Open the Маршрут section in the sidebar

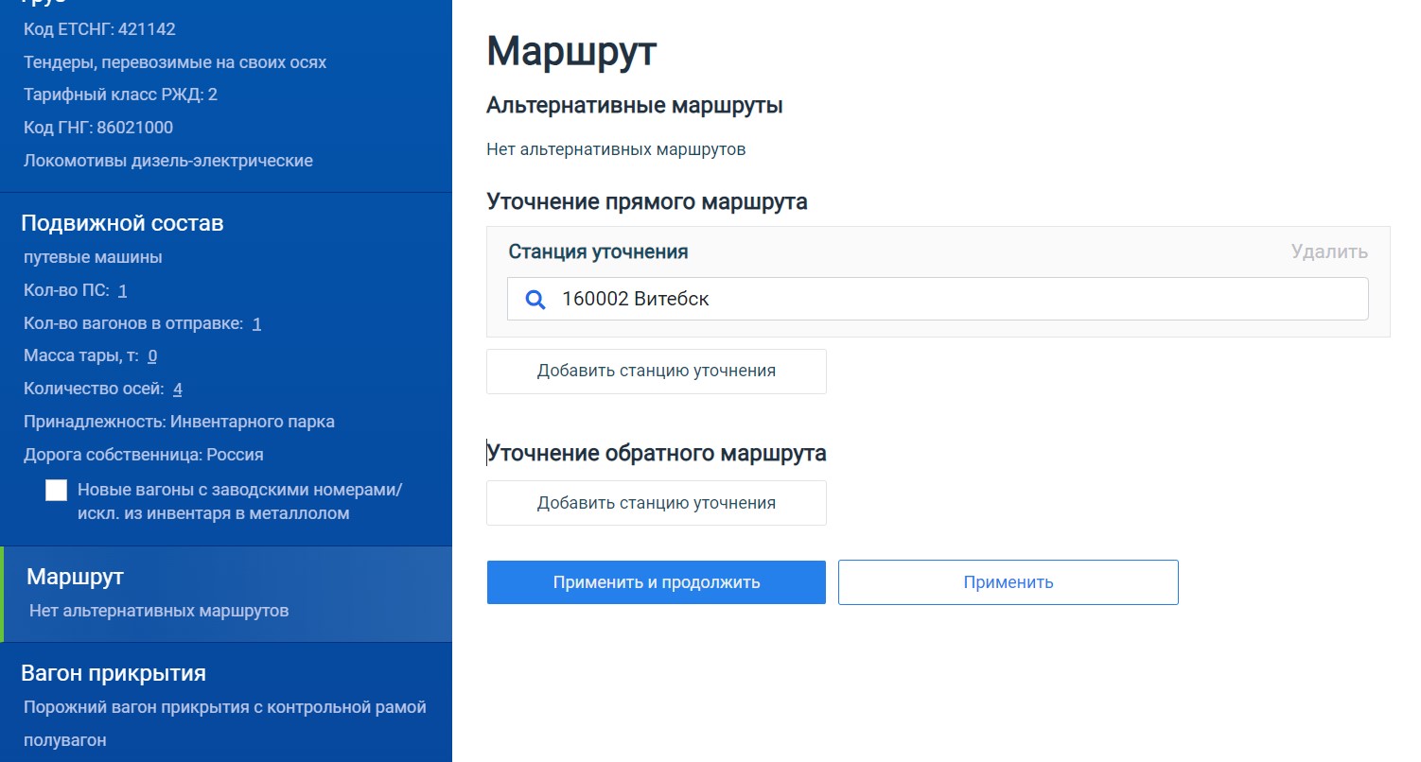point(76,577)
